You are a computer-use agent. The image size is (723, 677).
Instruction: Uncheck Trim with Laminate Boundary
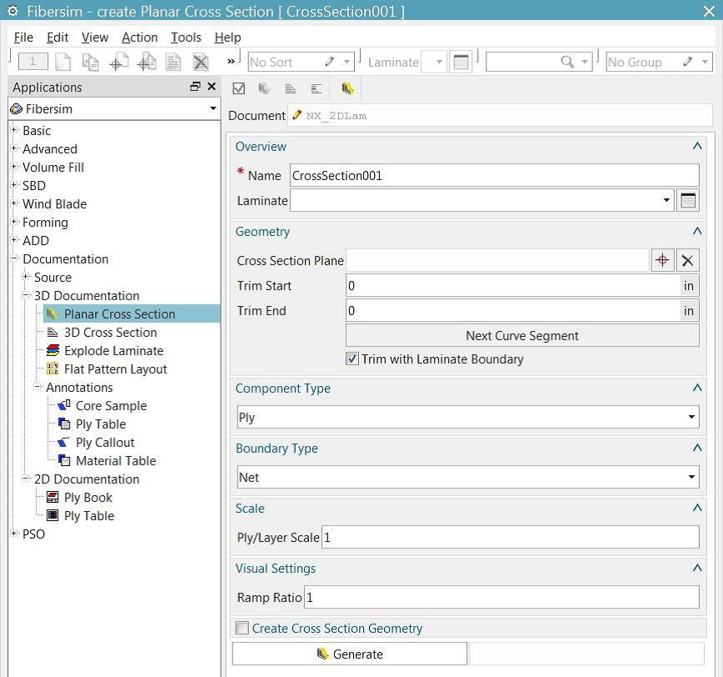click(x=352, y=359)
